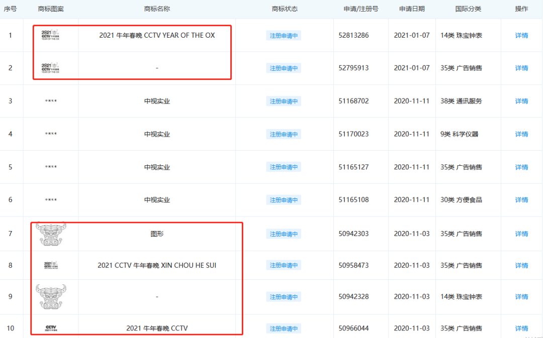Click trademark thumbnail in row 8
This screenshot has width=543, height=338.
point(51,265)
